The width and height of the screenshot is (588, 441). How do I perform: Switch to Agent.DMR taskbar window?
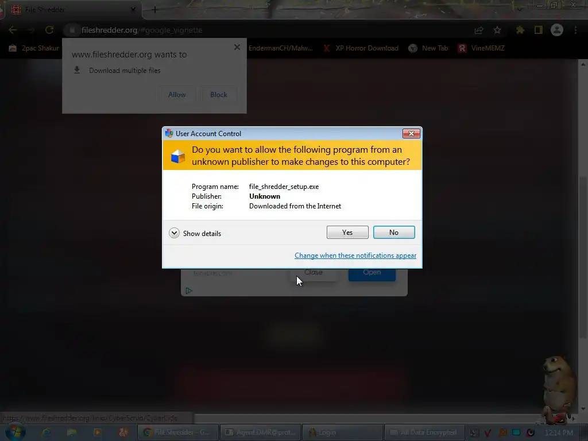pos(261,432)
